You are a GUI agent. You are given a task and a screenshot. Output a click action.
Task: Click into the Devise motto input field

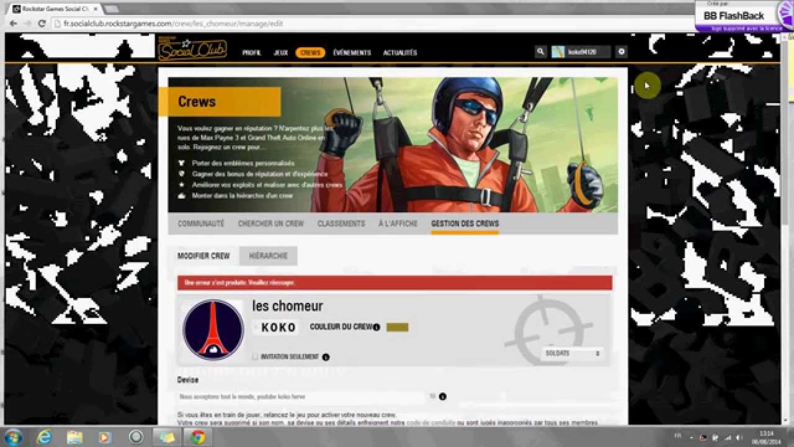pyautogui.click(x=301, y=396)
